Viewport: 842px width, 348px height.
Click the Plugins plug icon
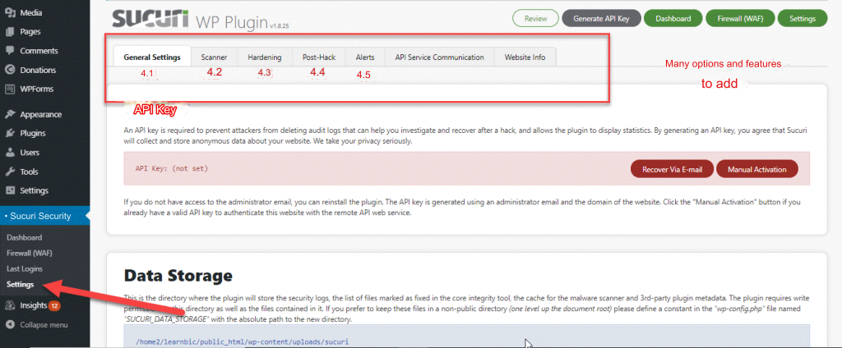tap(10, 134)
